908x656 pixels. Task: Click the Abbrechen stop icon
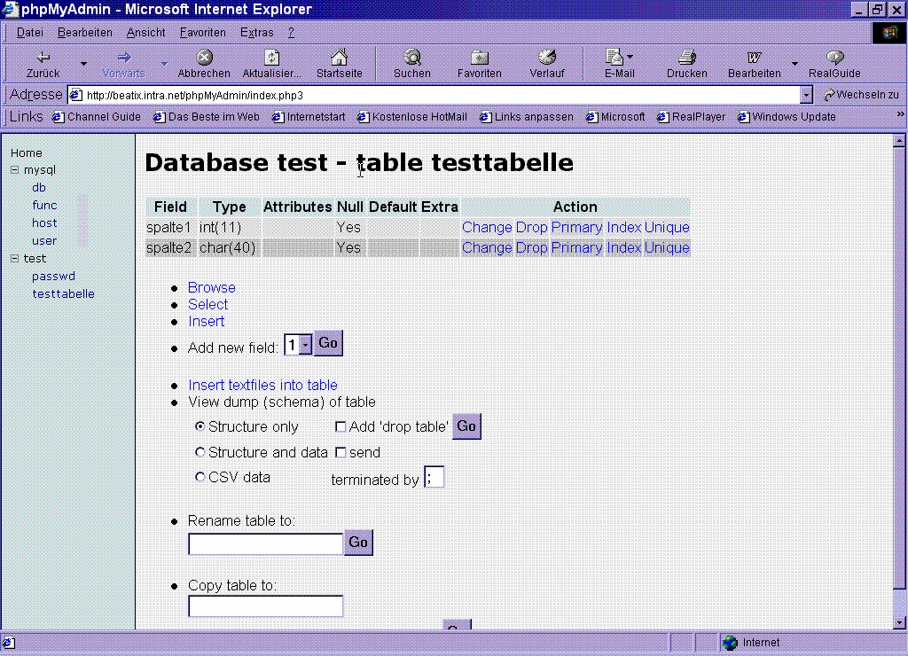[x=204, y=58]
